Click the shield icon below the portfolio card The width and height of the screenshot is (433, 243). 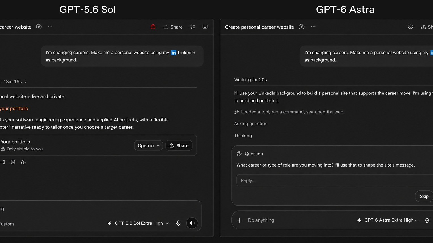[13, 162]
